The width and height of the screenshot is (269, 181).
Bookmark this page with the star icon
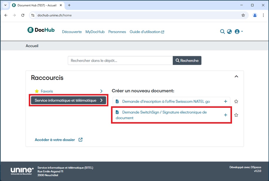pos(243,15)
